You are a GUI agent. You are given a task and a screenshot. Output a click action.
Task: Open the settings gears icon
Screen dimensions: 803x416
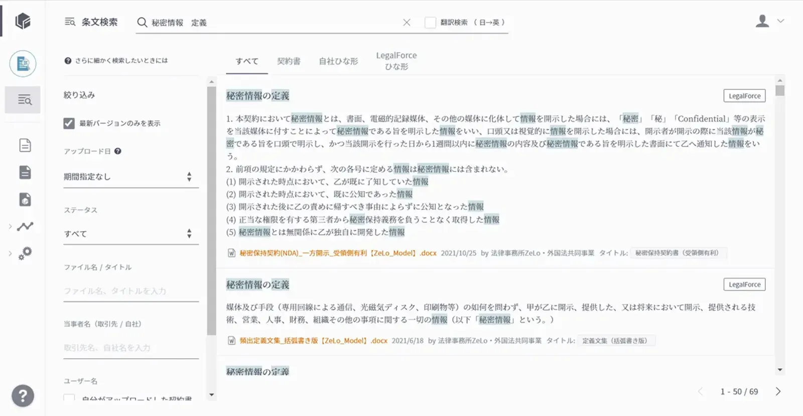tap(25, 253)
